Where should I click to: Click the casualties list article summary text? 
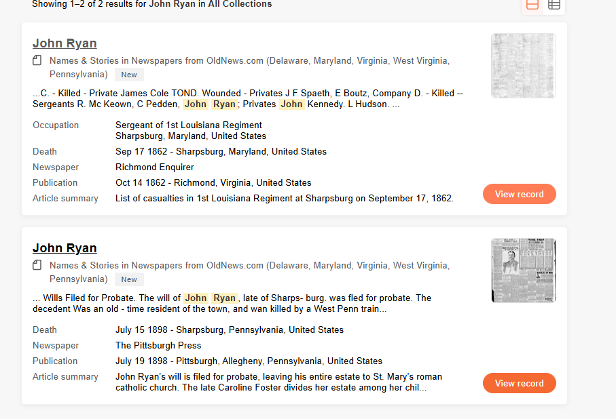pyautogui.click(x=285, y=199)
